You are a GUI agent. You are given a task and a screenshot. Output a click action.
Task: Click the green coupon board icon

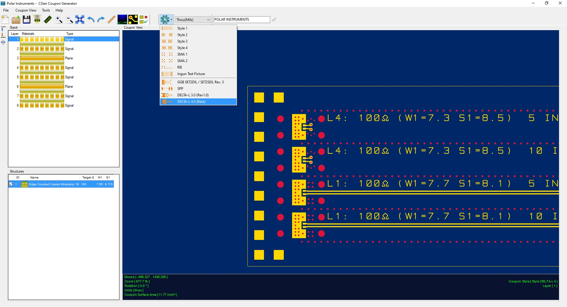tap(48, 20)
